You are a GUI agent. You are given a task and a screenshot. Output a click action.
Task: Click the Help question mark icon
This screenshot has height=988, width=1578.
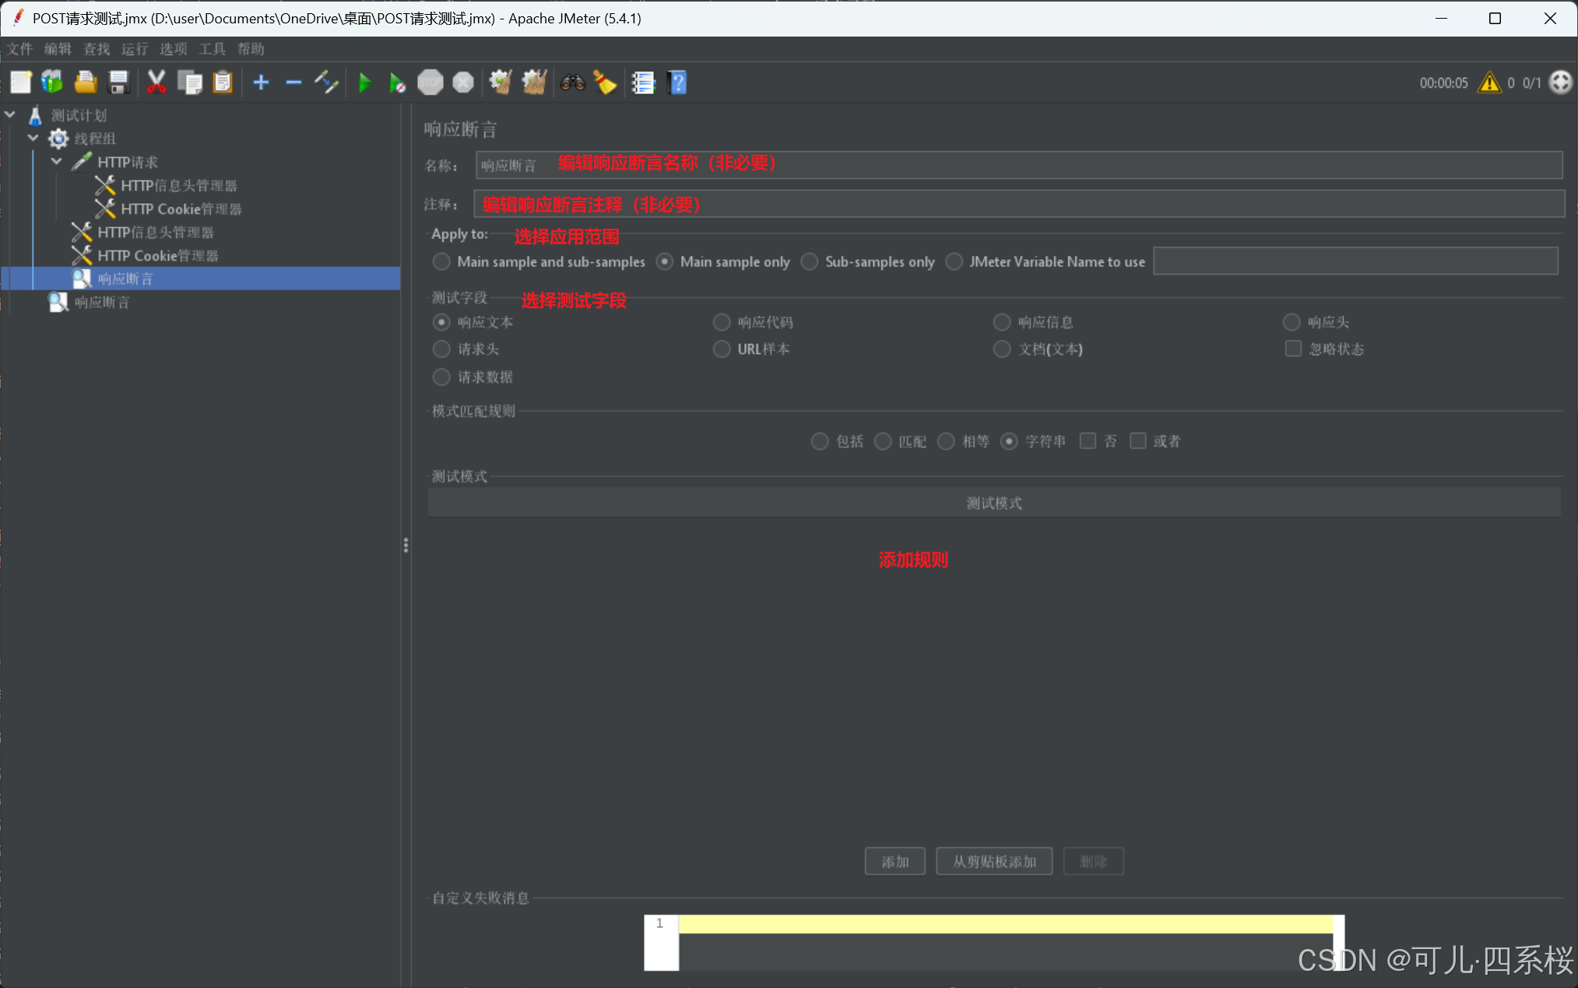pyautogui.click(x=678, y=83)
